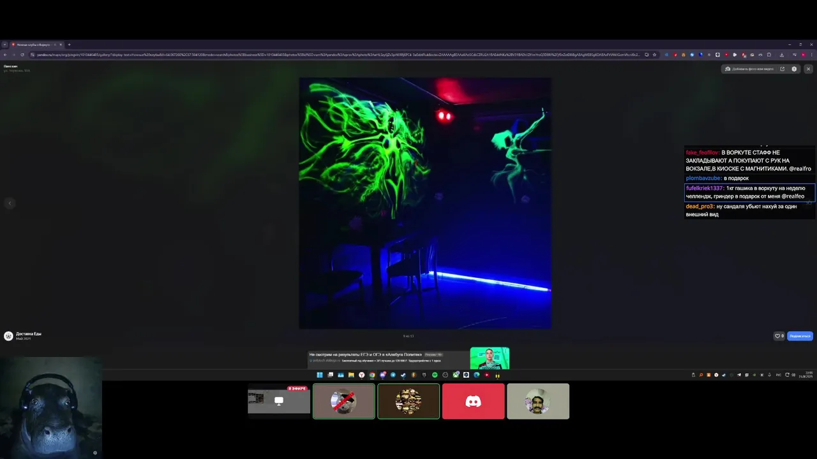The width and height of the screenshot is (817, 459).
Task: Open File Explorer from the taskbar
Action: (351, 375)
